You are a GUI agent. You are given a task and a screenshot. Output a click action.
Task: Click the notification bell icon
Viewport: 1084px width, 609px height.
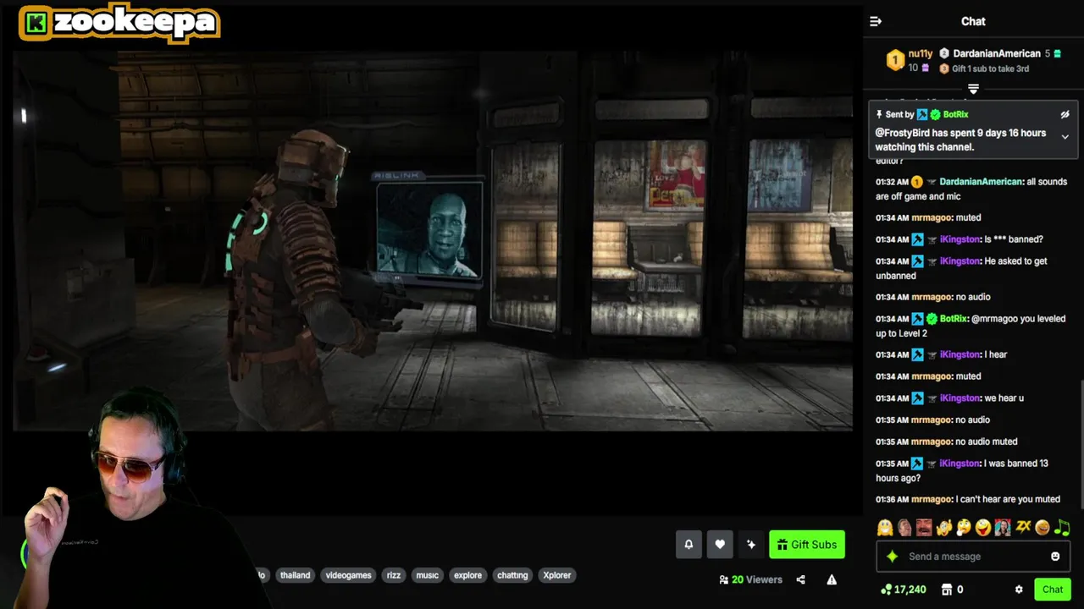[x=689, y=545]
